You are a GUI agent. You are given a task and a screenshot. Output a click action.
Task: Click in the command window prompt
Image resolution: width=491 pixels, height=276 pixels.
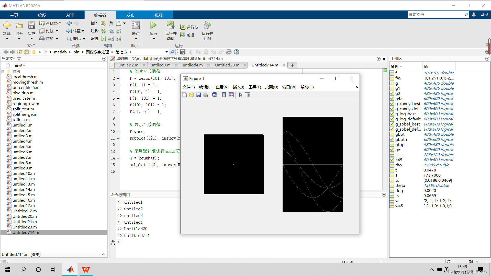pos(251,242)
